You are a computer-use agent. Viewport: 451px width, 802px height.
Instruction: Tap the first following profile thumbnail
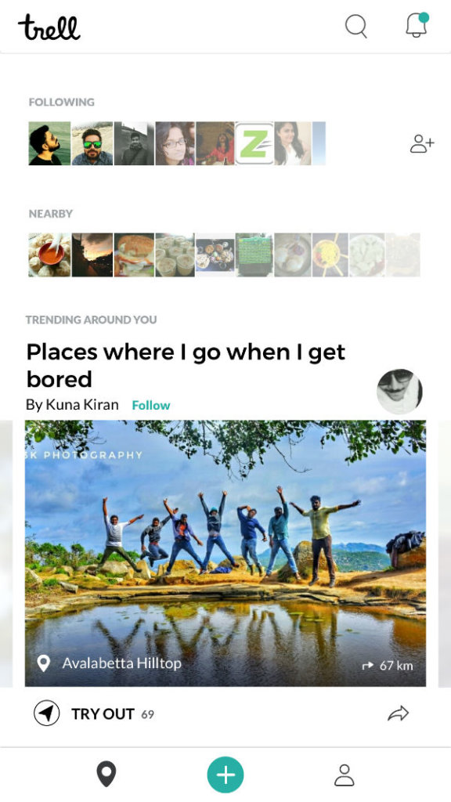[x=49, y=143]
